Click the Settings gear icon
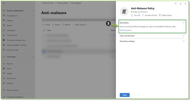 tap(4, 83)
